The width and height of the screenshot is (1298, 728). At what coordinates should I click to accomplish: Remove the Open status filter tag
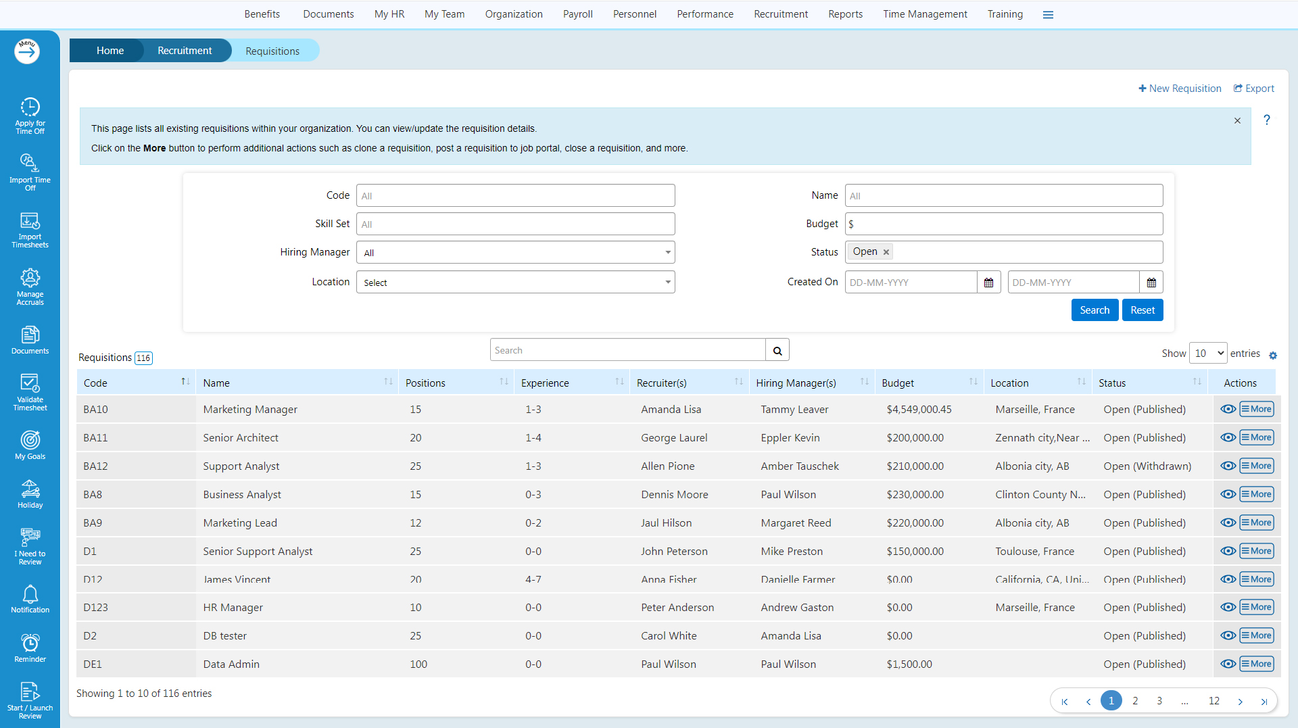click(886, 252)
